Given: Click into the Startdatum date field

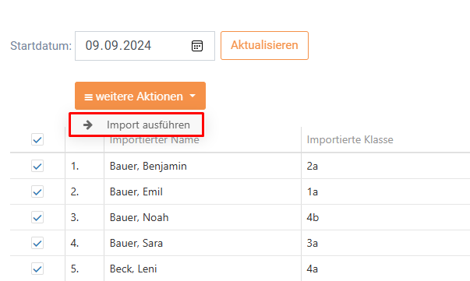Looking at the screenshot, I should click(145, 46).
